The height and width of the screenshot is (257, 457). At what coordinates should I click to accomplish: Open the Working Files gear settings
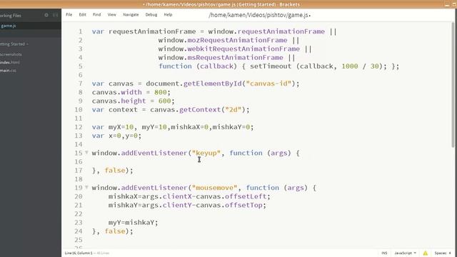pyautogui.click(x=46, y=15)
